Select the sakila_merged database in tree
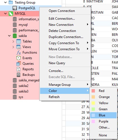 (x=29, y=80)
